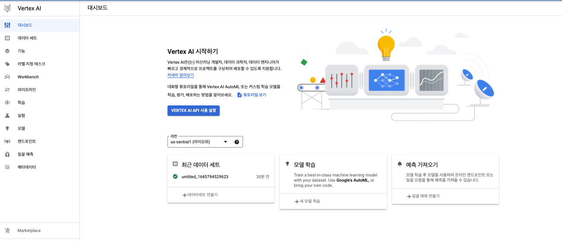This screenshot has width=562, height=241.
Task: Click the 일괄 예측 sidebar icon
Action: coord(7,154)
